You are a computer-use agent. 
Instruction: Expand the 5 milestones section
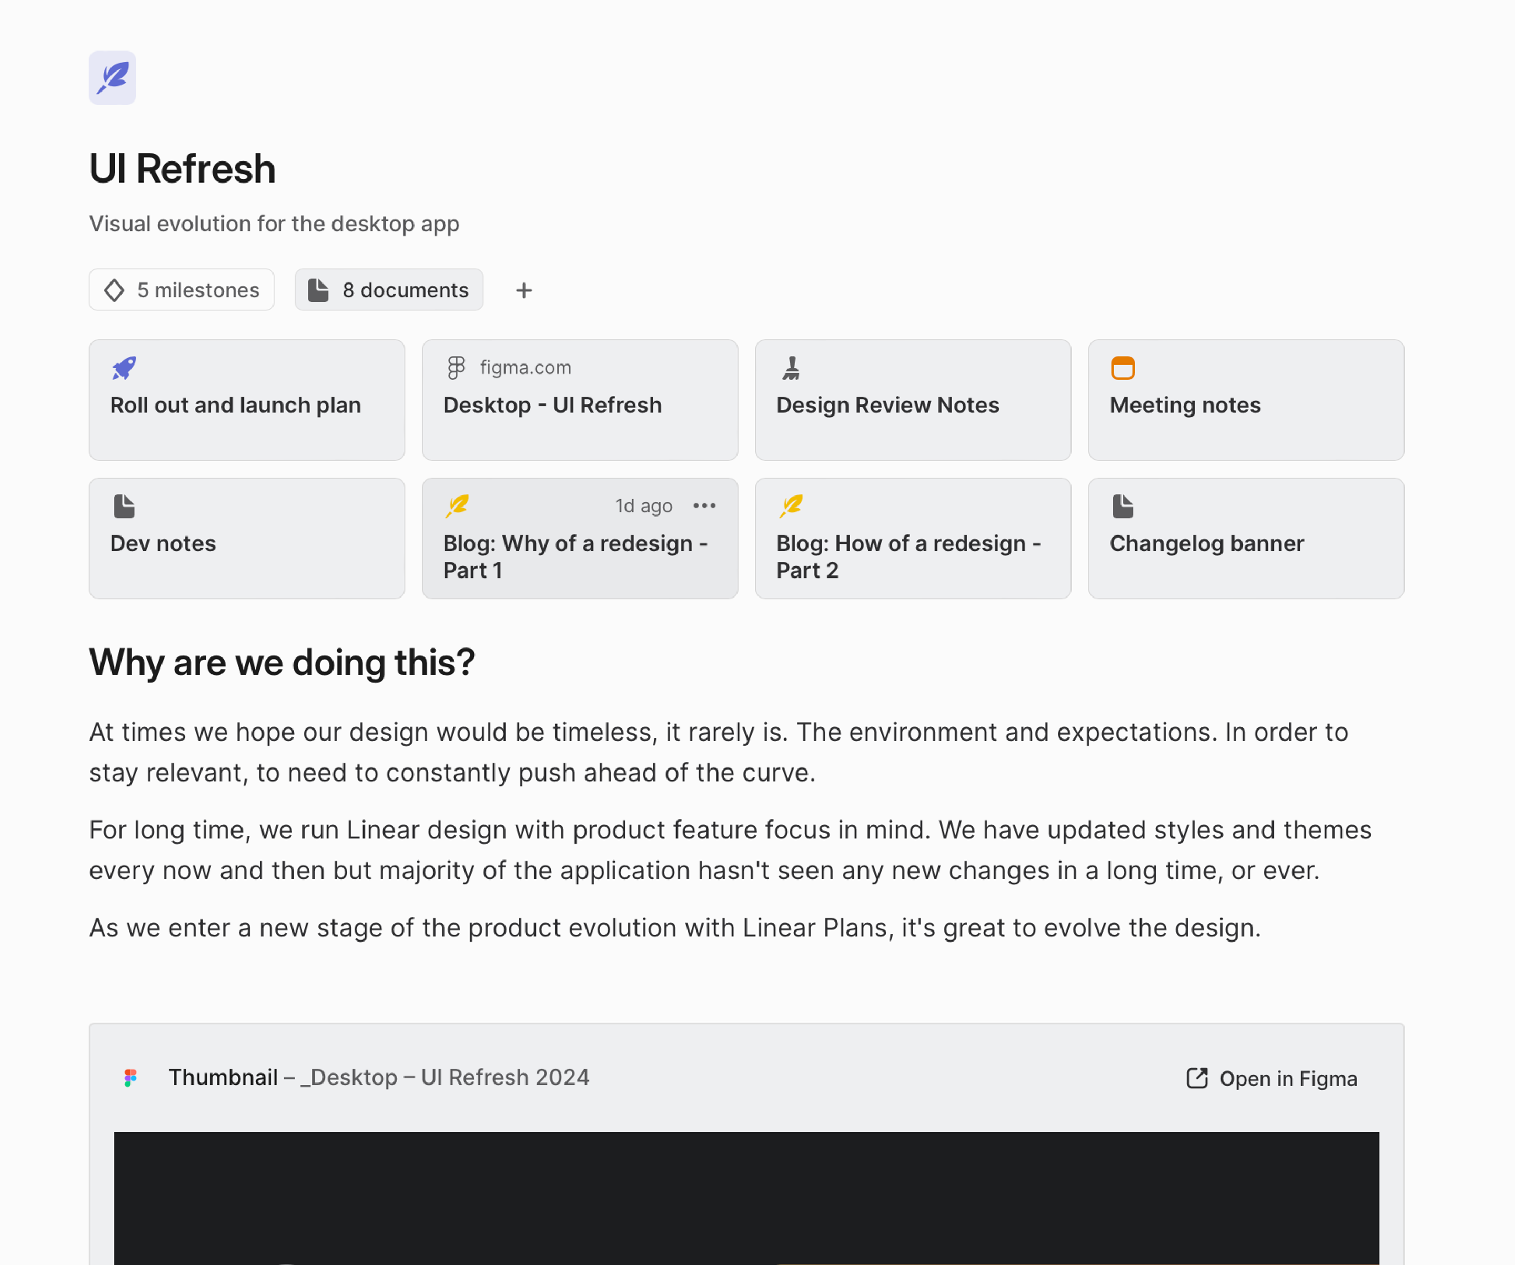pyautogui.click(x=182, y=290)
